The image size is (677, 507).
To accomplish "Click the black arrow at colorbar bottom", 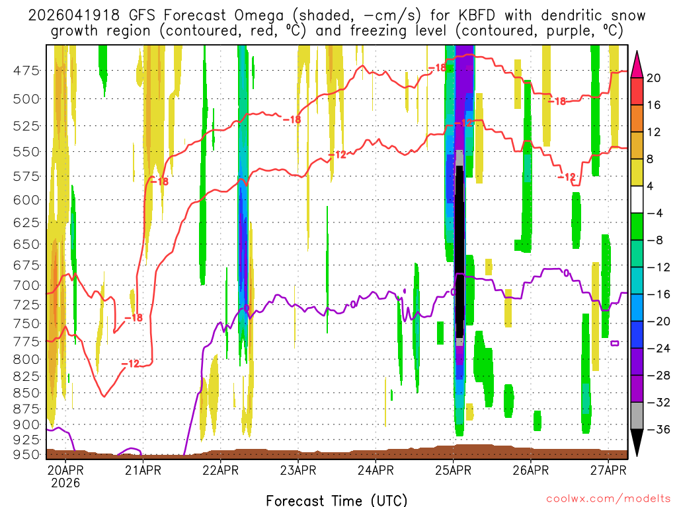I will click(637, 443).
